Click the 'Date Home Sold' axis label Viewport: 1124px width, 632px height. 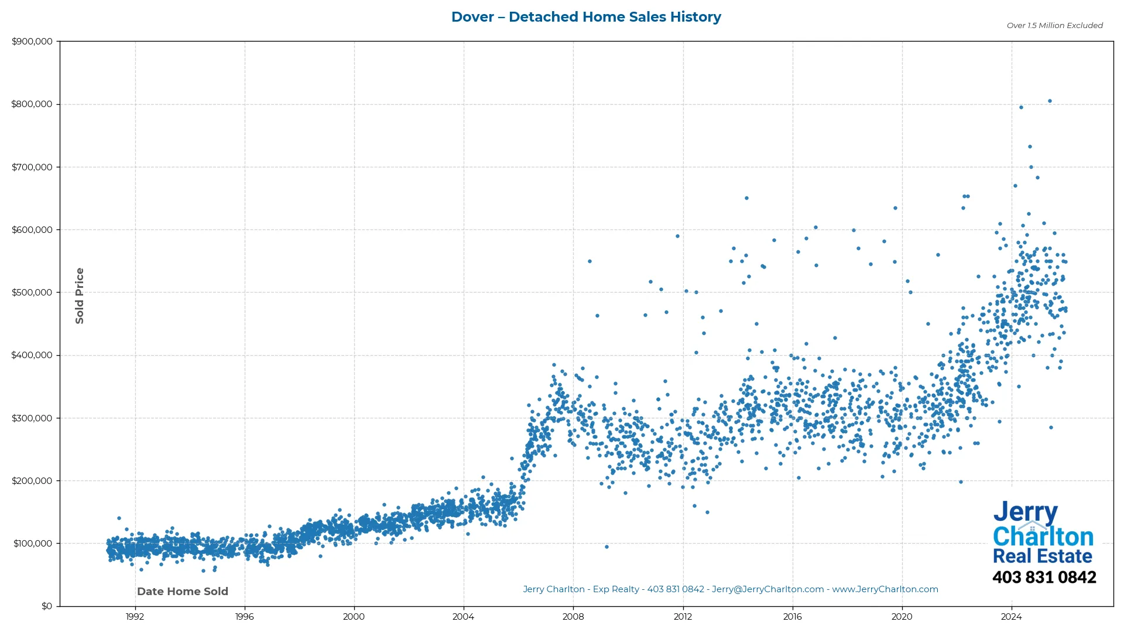tap(183, 592)
